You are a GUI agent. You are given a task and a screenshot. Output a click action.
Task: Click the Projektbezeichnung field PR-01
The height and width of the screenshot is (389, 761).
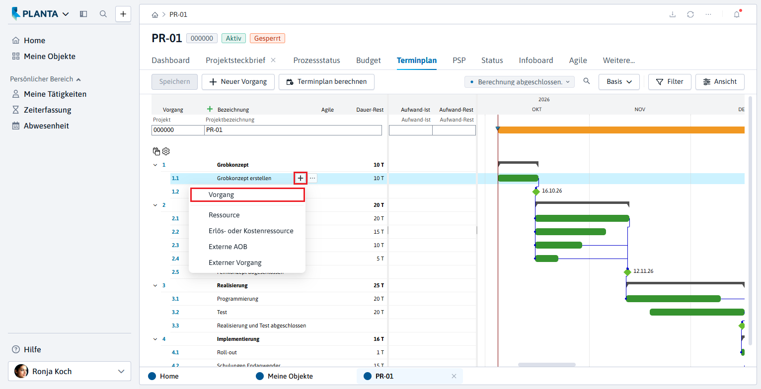pos(293,130)
